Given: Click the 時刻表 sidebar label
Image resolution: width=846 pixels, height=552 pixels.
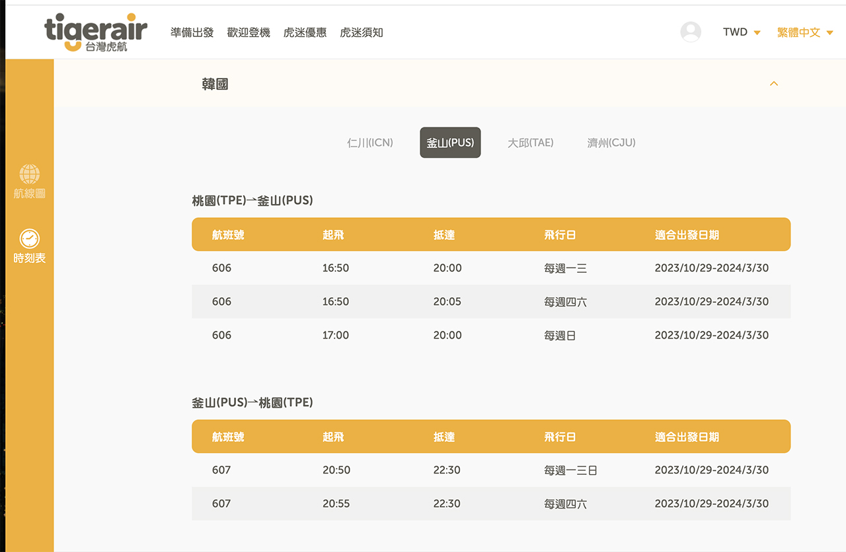Looking at the screenshot, I should (29, 258).
